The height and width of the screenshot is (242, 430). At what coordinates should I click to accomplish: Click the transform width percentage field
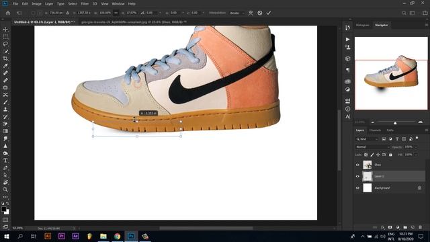click(x=105, y=13)
